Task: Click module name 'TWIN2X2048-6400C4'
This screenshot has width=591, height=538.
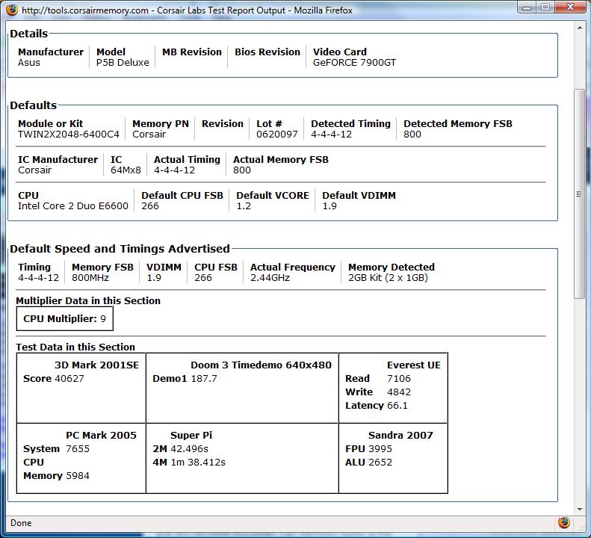Action: click(x=69, y=134)
